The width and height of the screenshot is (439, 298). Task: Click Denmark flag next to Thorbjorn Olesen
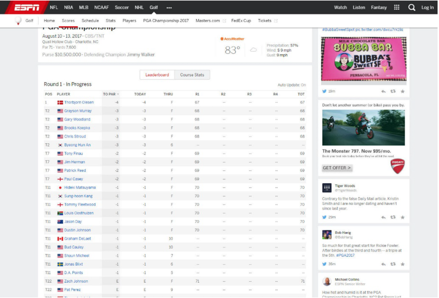pyautogui.click(x=60, y=103)
